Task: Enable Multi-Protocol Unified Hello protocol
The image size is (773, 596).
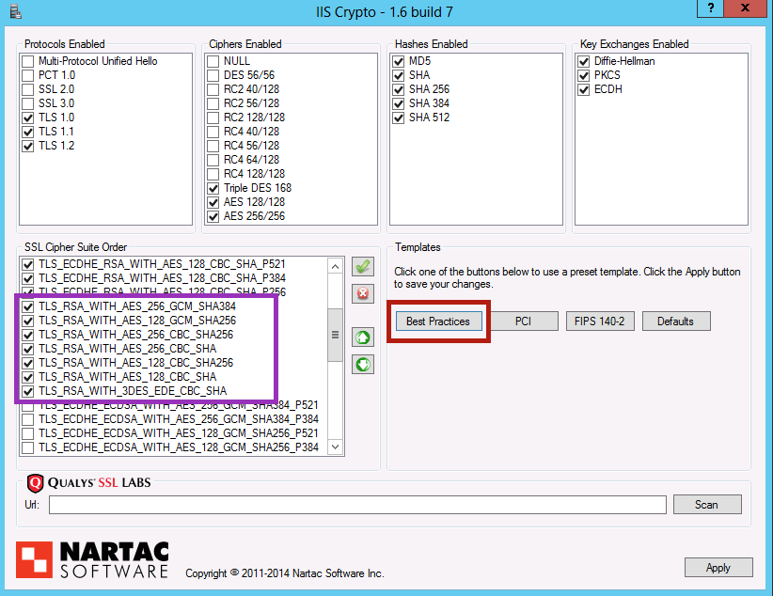Action: [28, 61]
